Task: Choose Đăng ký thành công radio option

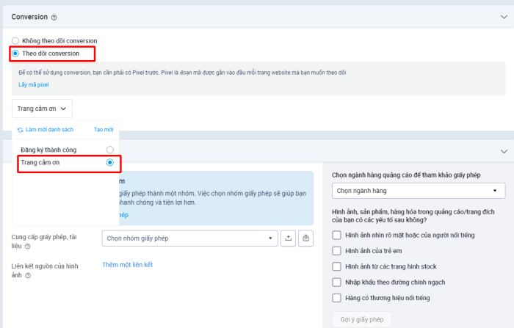Action: click(x=109, y=150)
